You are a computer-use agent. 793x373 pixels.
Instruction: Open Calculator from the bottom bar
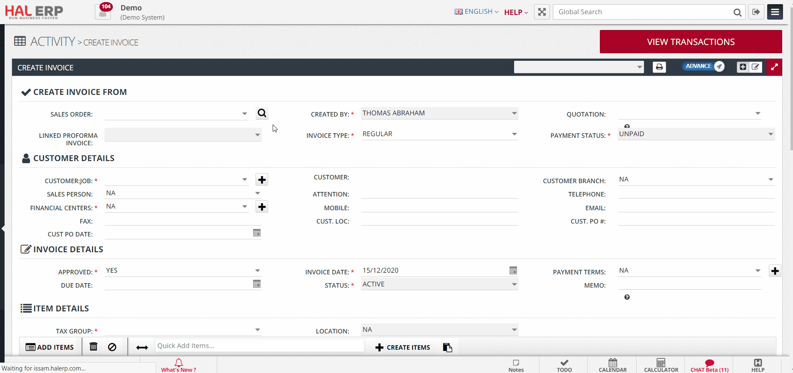(x=661, y=365)
